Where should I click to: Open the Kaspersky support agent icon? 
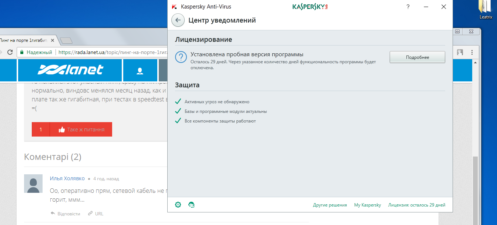click(191, 205)
